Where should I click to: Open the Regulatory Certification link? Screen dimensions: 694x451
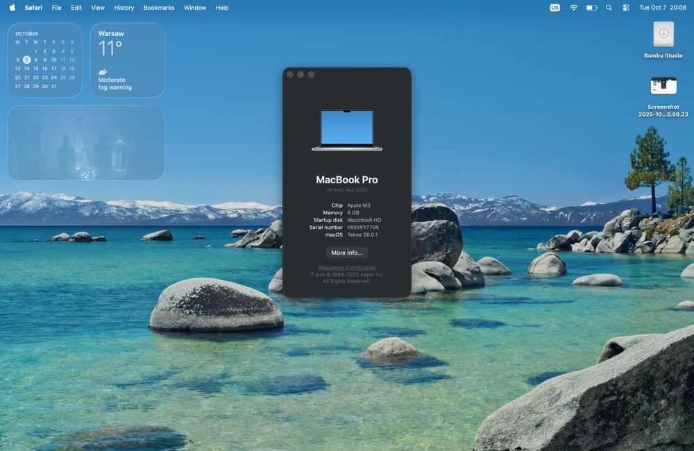coord(346,268)
